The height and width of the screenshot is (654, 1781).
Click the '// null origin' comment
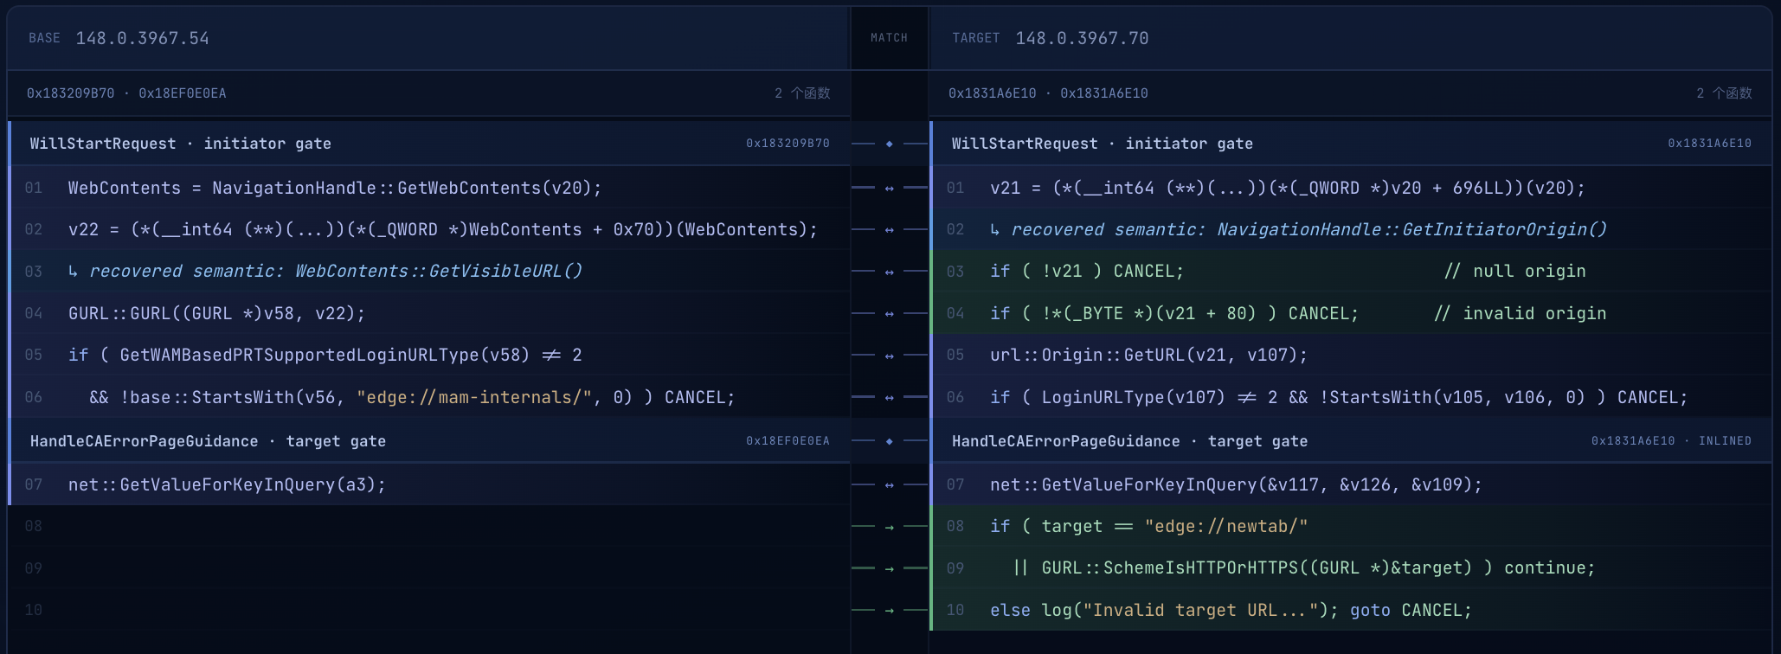point(1515,272)
